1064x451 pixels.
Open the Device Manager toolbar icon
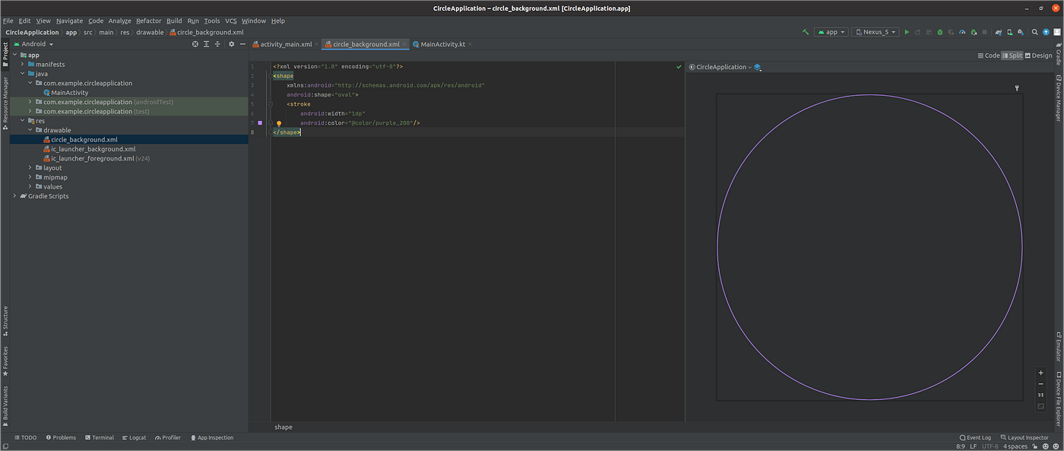pos(1009,31)
